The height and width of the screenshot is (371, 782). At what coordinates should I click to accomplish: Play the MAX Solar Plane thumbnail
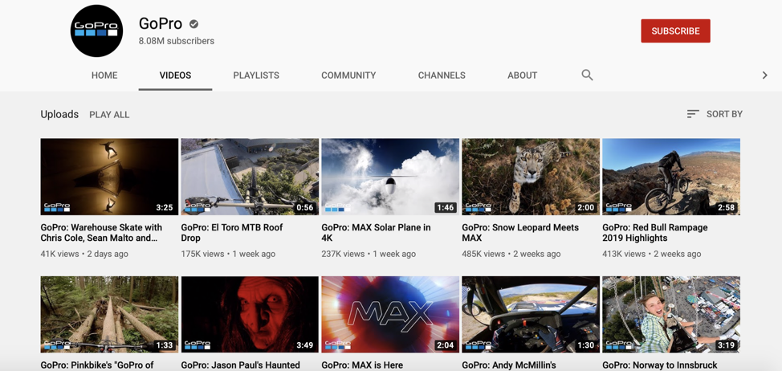pos(390,177)
